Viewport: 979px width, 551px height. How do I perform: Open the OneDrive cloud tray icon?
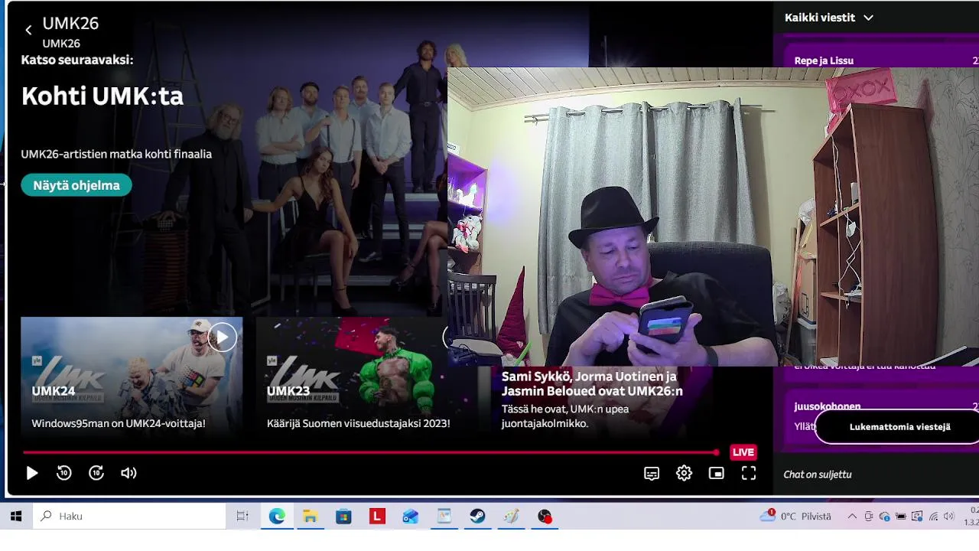point(885,517)
